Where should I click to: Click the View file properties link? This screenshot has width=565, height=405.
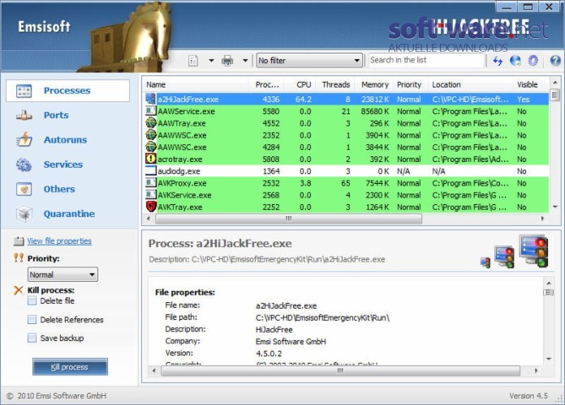[x=59, y=241]
